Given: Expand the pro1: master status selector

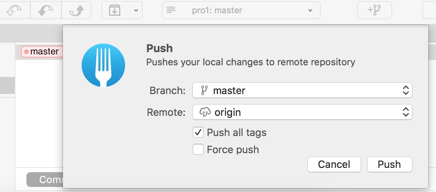Looking at the screenshot, I should click(241, 10).
